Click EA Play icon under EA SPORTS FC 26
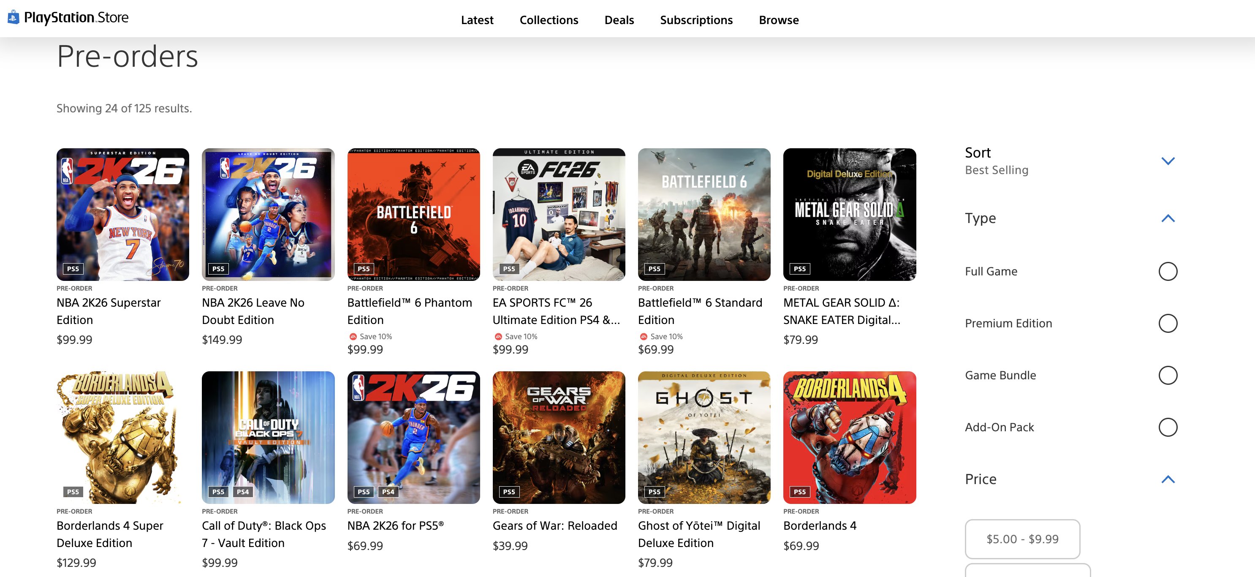This screenshot has width=1255, height=577. click(498, 336)
